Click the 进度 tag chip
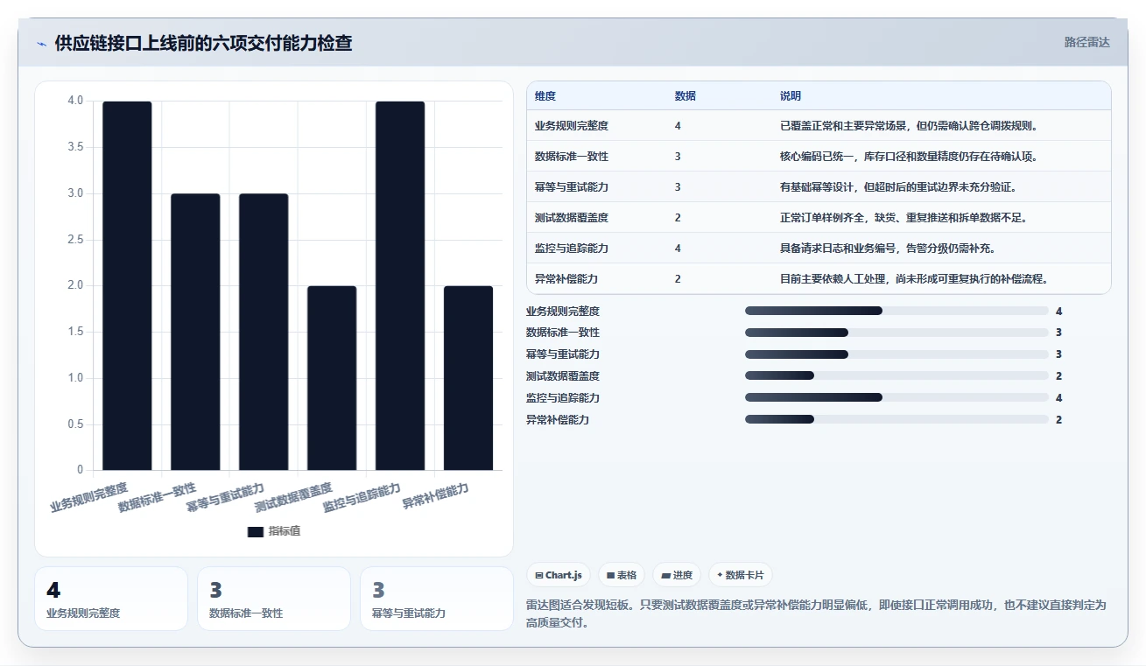Viewport: 1146px width, 666px height. [x=677, y=575]
